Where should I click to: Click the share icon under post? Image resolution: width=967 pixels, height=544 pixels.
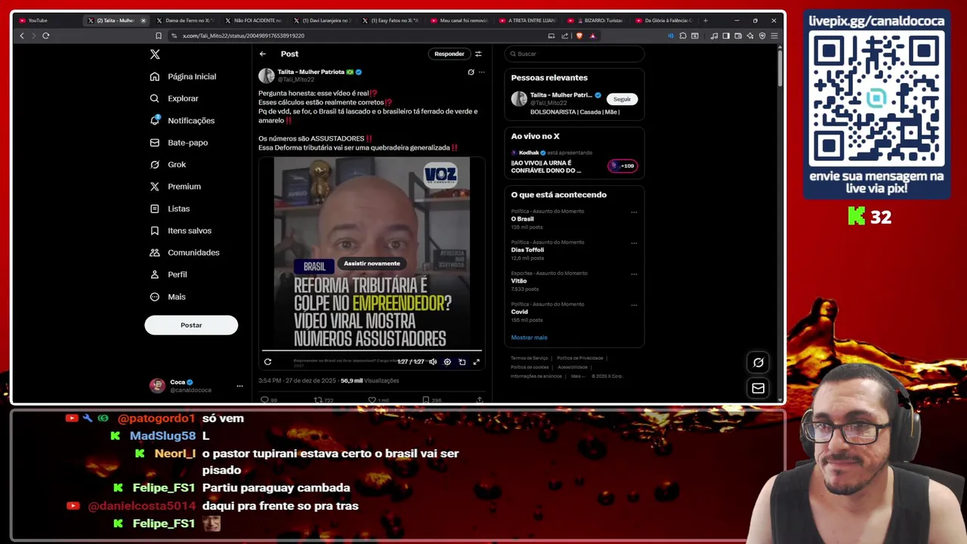click(479, 400)
